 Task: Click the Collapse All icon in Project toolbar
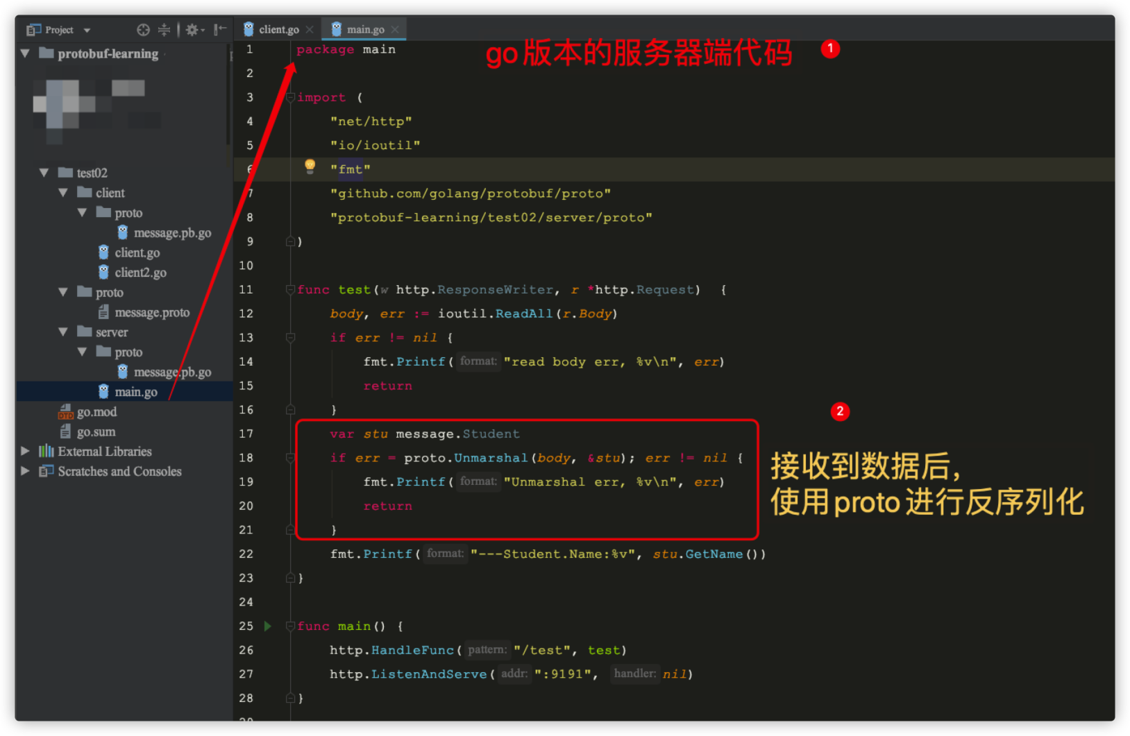164,29
